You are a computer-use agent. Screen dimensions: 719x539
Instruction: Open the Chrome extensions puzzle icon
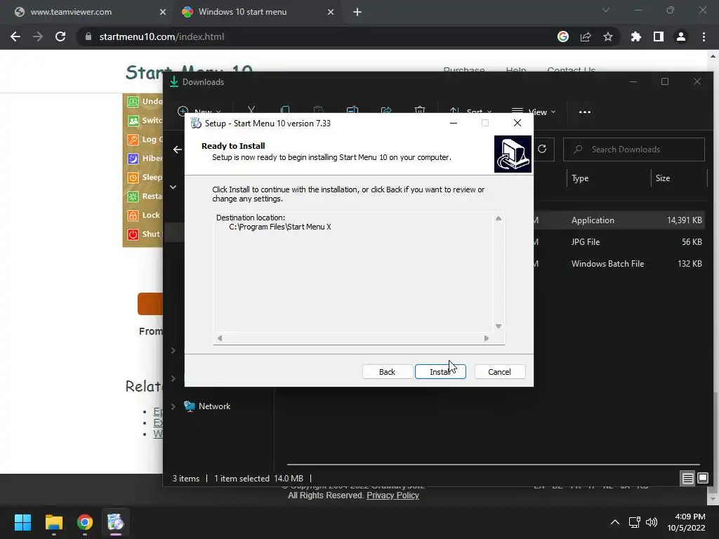pyautogui.click(x=636, y=36)
